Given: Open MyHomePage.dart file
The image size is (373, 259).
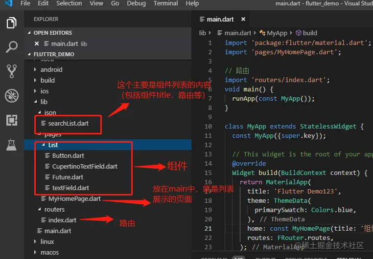Looking at the screenshot, I should (x=74, y=198).
